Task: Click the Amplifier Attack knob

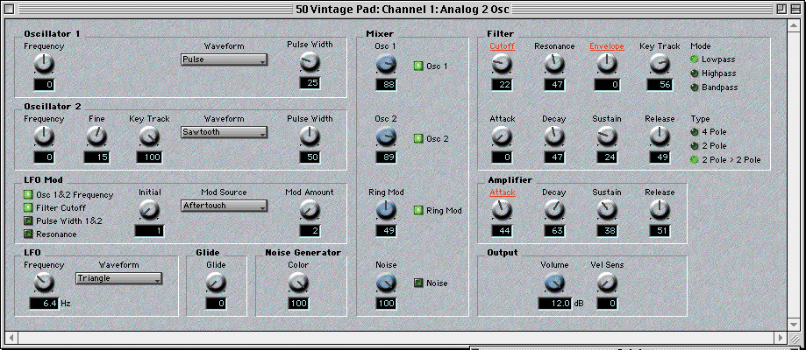Action: pos(502,210)
